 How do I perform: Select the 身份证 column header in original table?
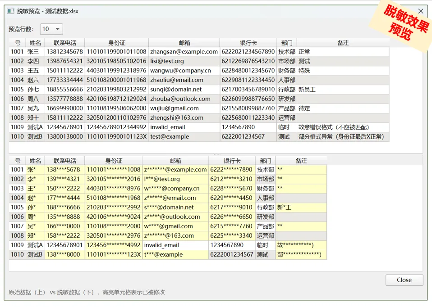[117, 43]
